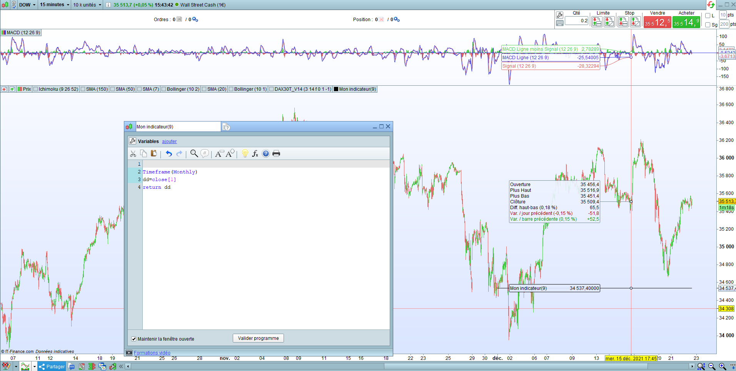Click the Mon indicateur(9) black color swatch
The image size is (736, 371).
[336, 89]
